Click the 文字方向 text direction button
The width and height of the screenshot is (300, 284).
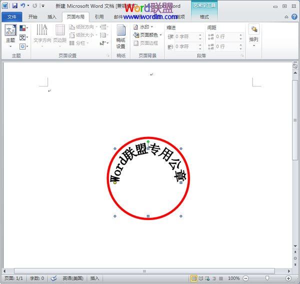[42, 36]
